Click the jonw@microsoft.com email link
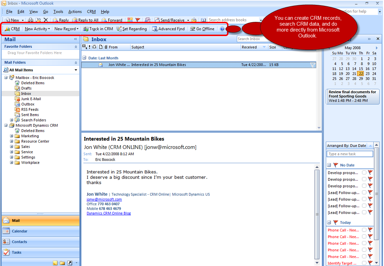Image resolution: width=384 pixels, height=266 pixels. click(x=104, y=199)
